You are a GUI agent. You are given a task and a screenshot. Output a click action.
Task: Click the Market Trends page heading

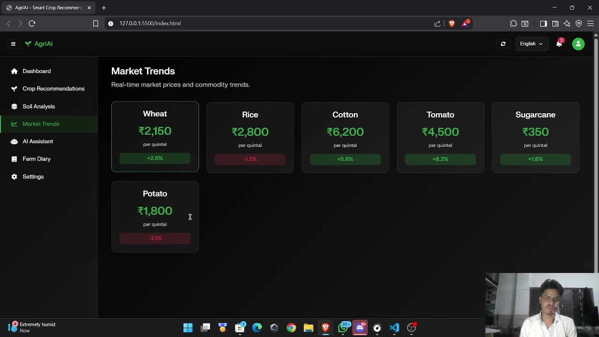pyautogui.click(x=143, y=71)
